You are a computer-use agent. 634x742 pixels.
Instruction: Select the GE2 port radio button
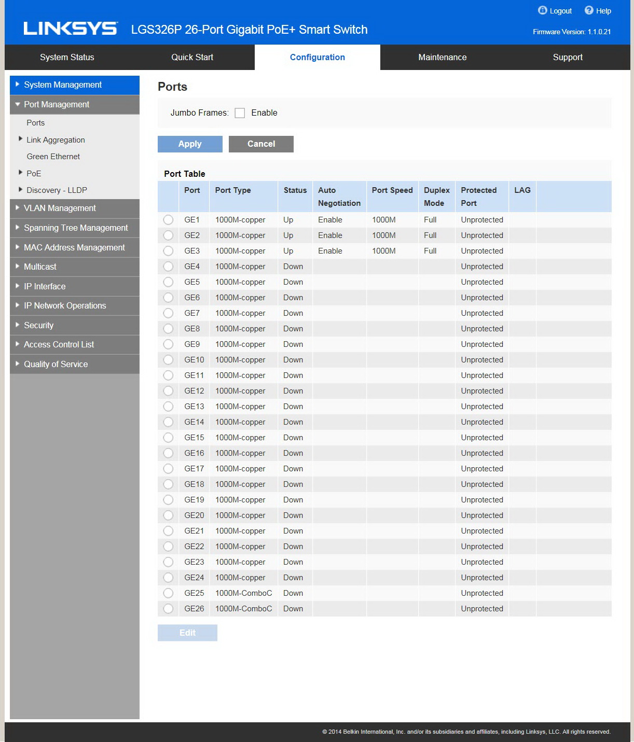(168, 235)
